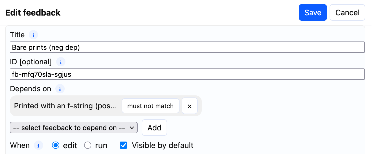The image size is (372, 154).
Task: Toggle the must not match condition
Action: point(150,106)
